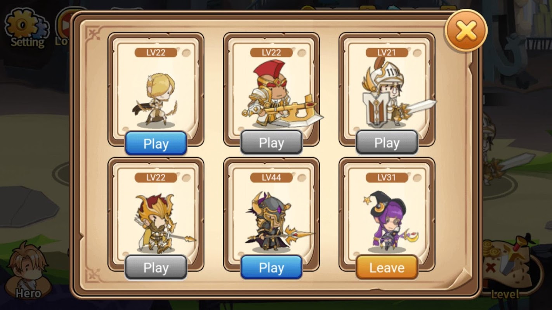Tap the LV31 level badge on witch
Viewport: 552px width, 310px height.
pos(387,177)
